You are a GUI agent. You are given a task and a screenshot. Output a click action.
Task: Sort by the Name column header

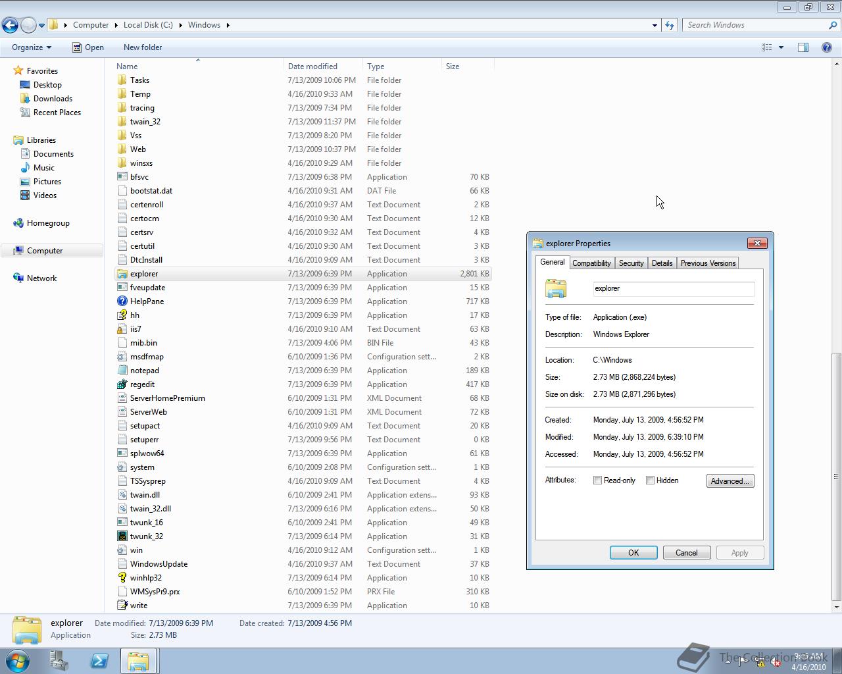(x=198, y=66)
